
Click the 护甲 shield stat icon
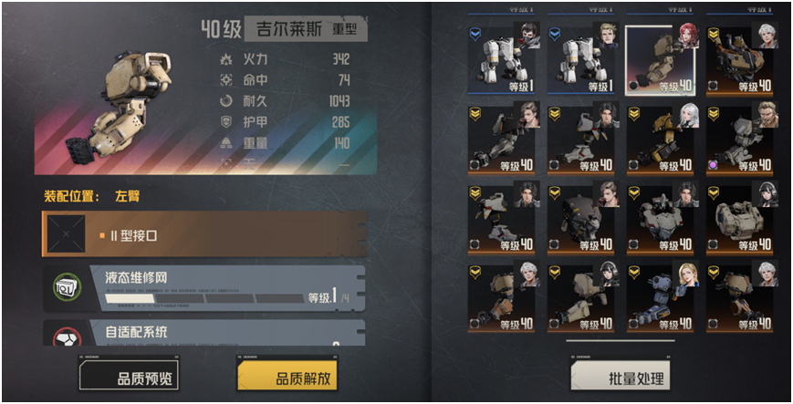click(226, 122)
